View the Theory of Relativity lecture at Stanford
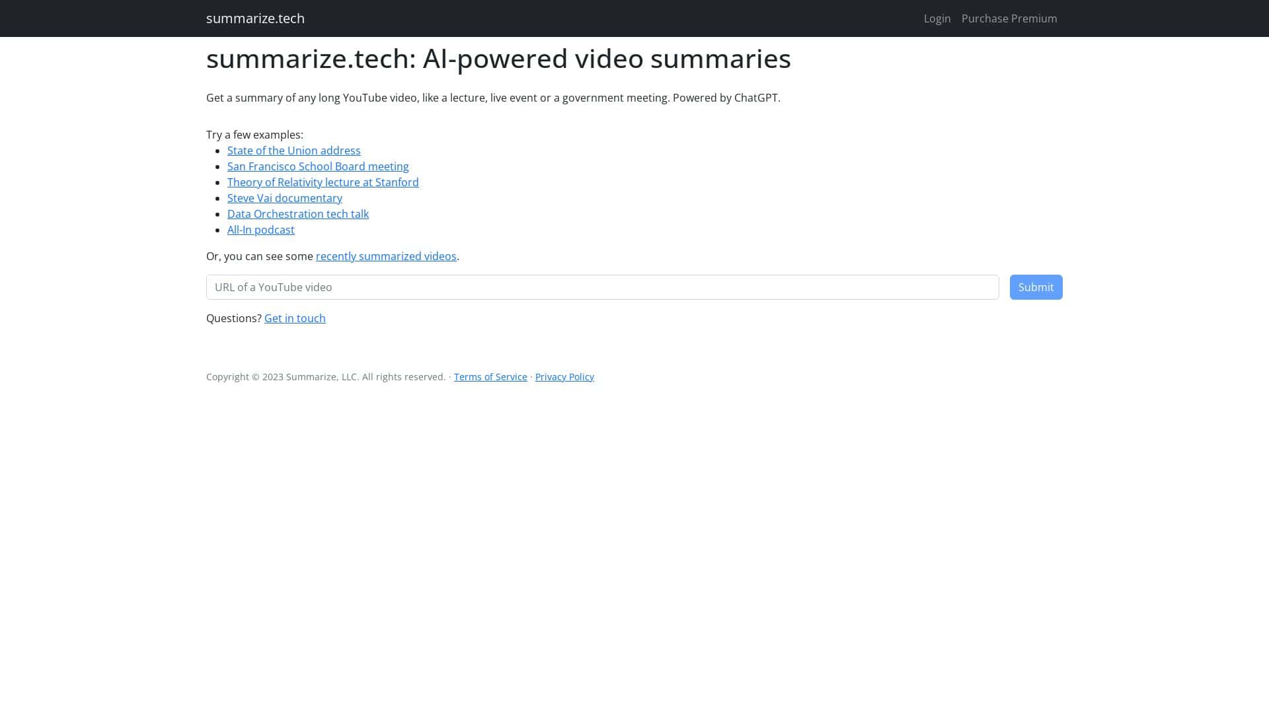This screenshot has width=1269, height=713. coord(323,182)
